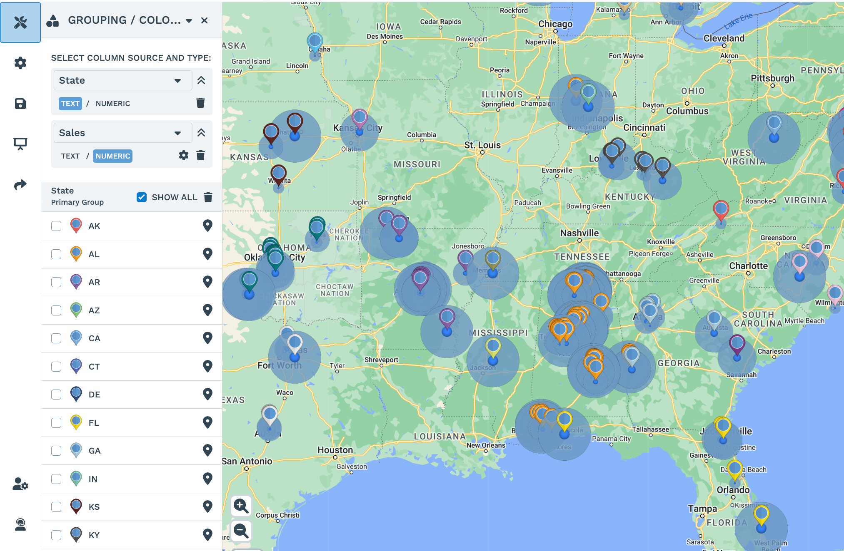Locate the FL group on map

coord(207,422)
